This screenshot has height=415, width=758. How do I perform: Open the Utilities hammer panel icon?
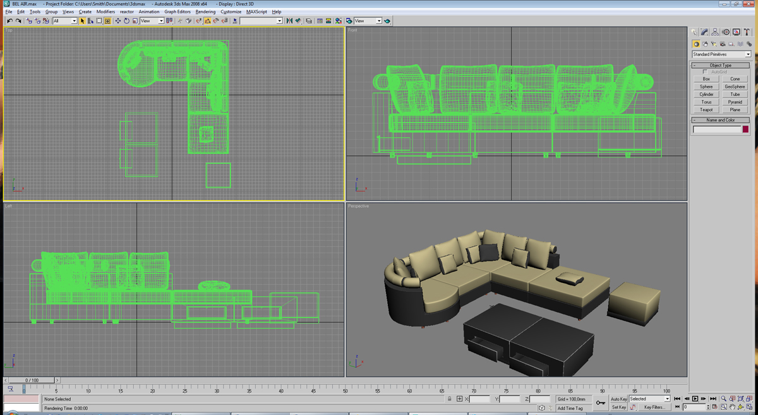point(747,32)
